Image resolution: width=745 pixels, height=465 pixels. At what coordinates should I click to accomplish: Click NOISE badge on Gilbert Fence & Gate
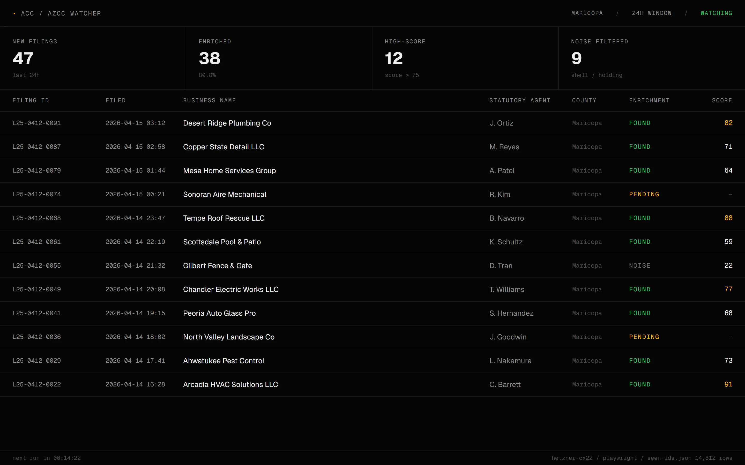coord(639,266)
